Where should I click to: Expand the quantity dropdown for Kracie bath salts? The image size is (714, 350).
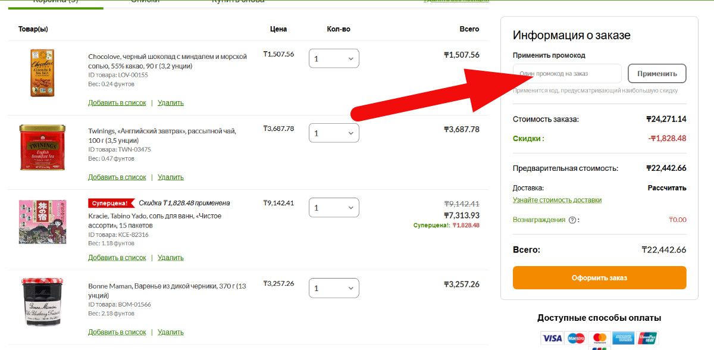334,207
